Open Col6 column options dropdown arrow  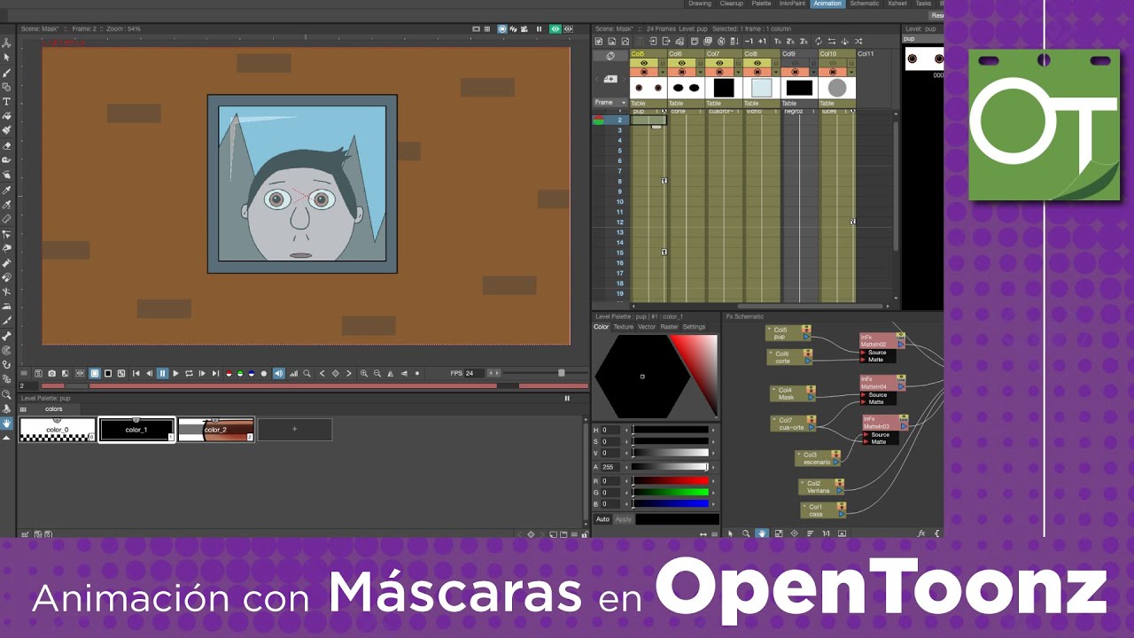(700, 72)
